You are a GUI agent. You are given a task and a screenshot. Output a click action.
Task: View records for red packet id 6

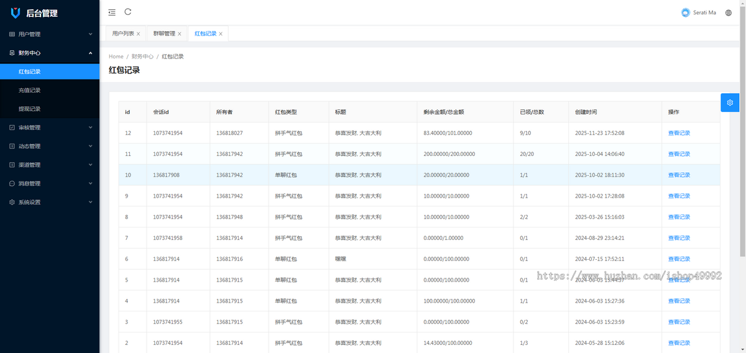[679, 259]
